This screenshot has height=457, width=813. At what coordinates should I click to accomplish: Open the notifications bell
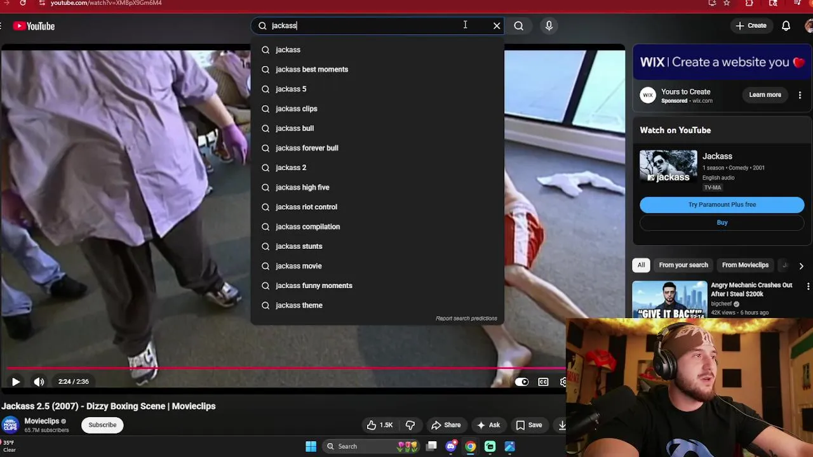pyautogui.click(x=786, y=26)
